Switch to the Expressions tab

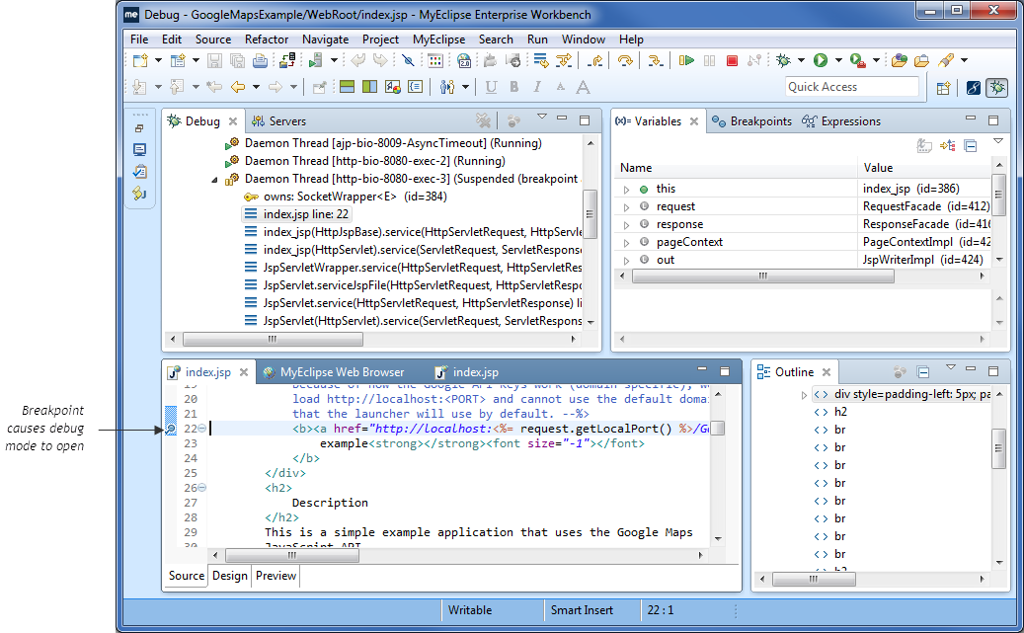841,121
